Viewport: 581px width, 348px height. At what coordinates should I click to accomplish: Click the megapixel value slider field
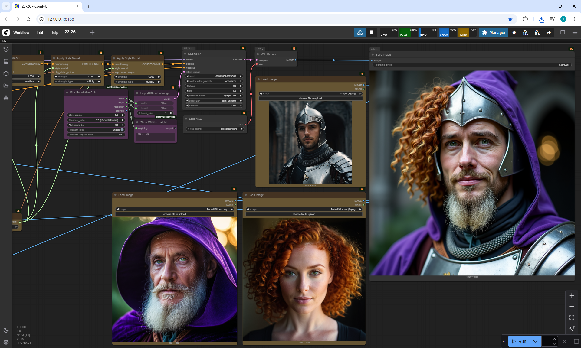(x=96, y=115)
